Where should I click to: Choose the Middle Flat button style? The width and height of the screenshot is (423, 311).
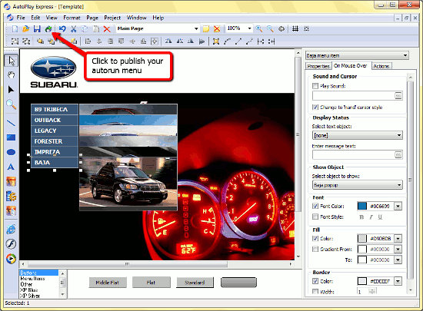tap(108, 283)
